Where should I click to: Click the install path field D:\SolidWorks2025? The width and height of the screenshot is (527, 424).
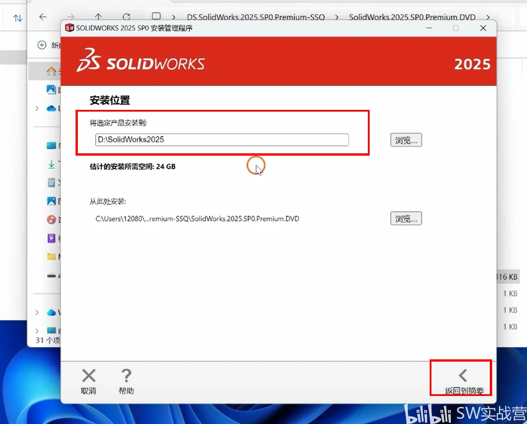pyautogui.click(x=222, y=140)
